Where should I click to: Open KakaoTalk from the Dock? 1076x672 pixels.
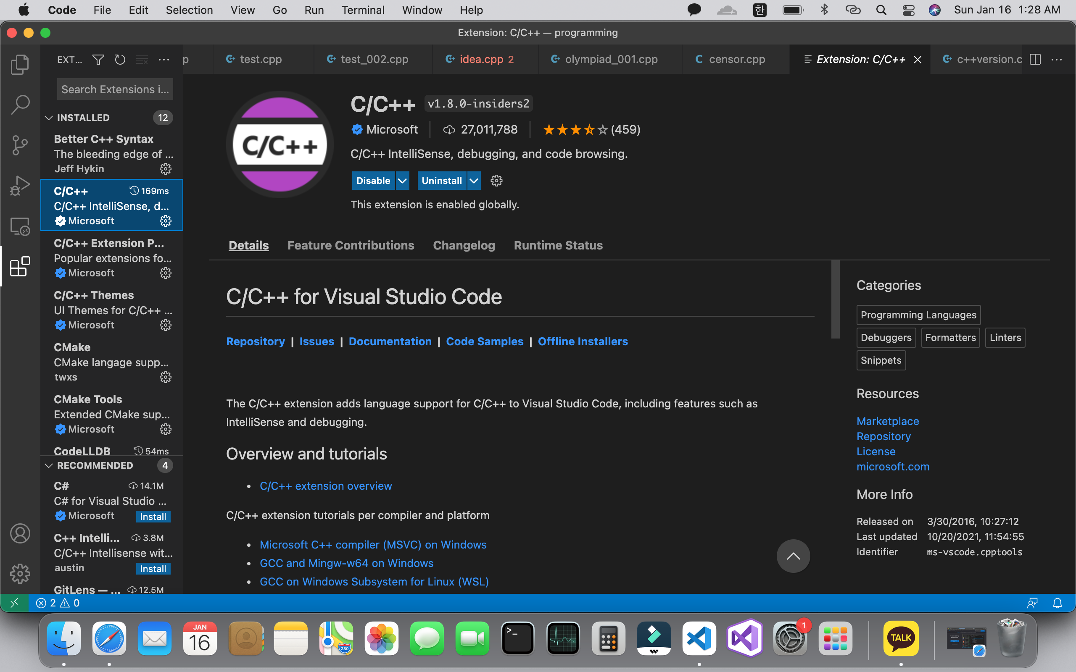tap(901, 639)
